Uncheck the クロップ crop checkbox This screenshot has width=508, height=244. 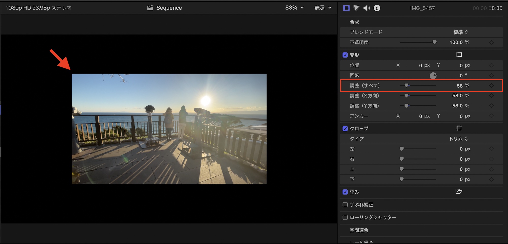[345, 128]
